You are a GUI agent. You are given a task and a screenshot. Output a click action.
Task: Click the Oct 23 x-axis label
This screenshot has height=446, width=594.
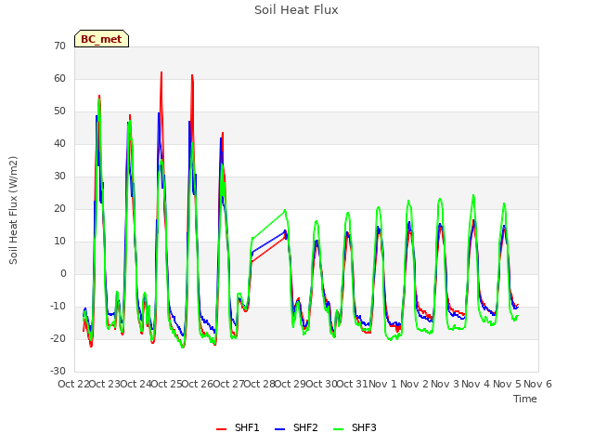click(x=105, y=384)
